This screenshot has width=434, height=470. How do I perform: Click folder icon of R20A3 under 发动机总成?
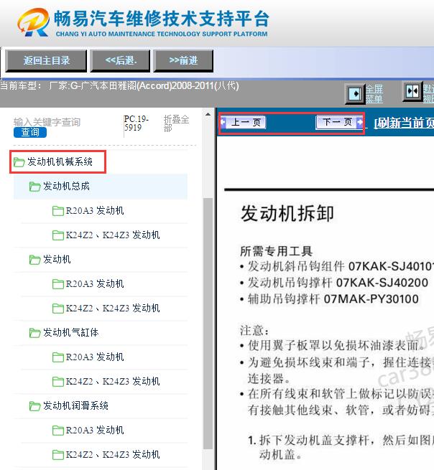[58, 211]
